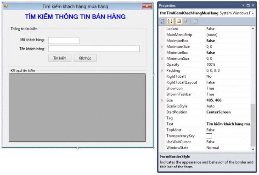Screen dimensions: 259x175
Task: Select the TÌM KIẾM THÔNG TIN BÁN HÀNG heading label
Action: click(75, 17)
